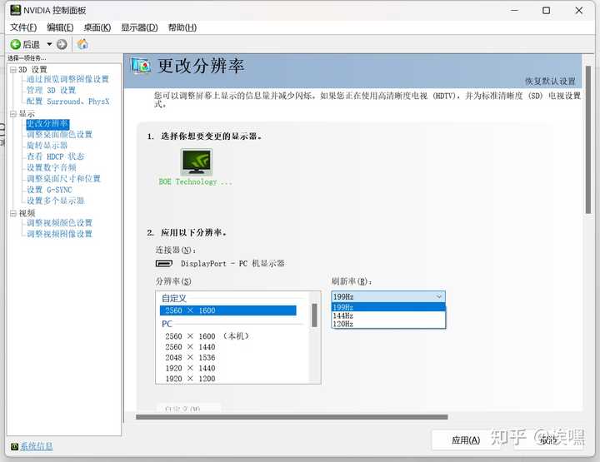Open 调整视频颜色设置 page
Screen dimensions: 600x462
[x=59, y=223]
